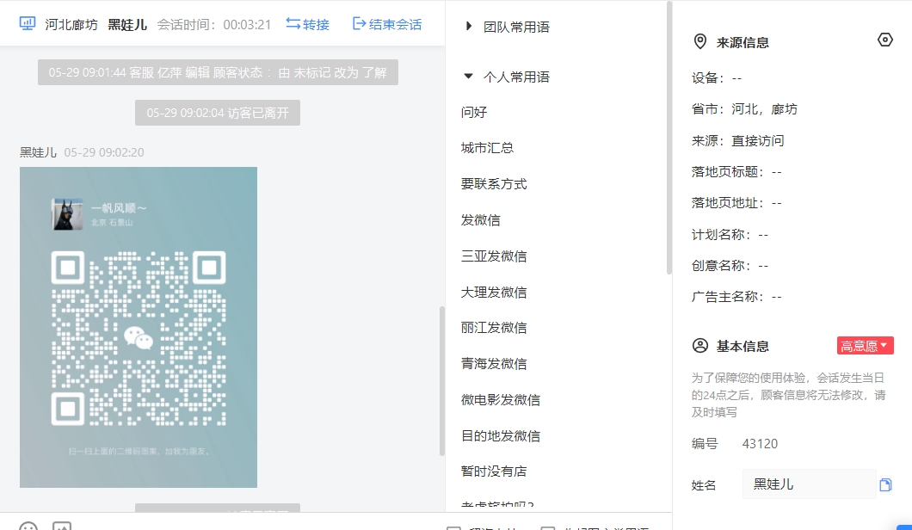Click the 设备 row in source info

coord(717,78)
